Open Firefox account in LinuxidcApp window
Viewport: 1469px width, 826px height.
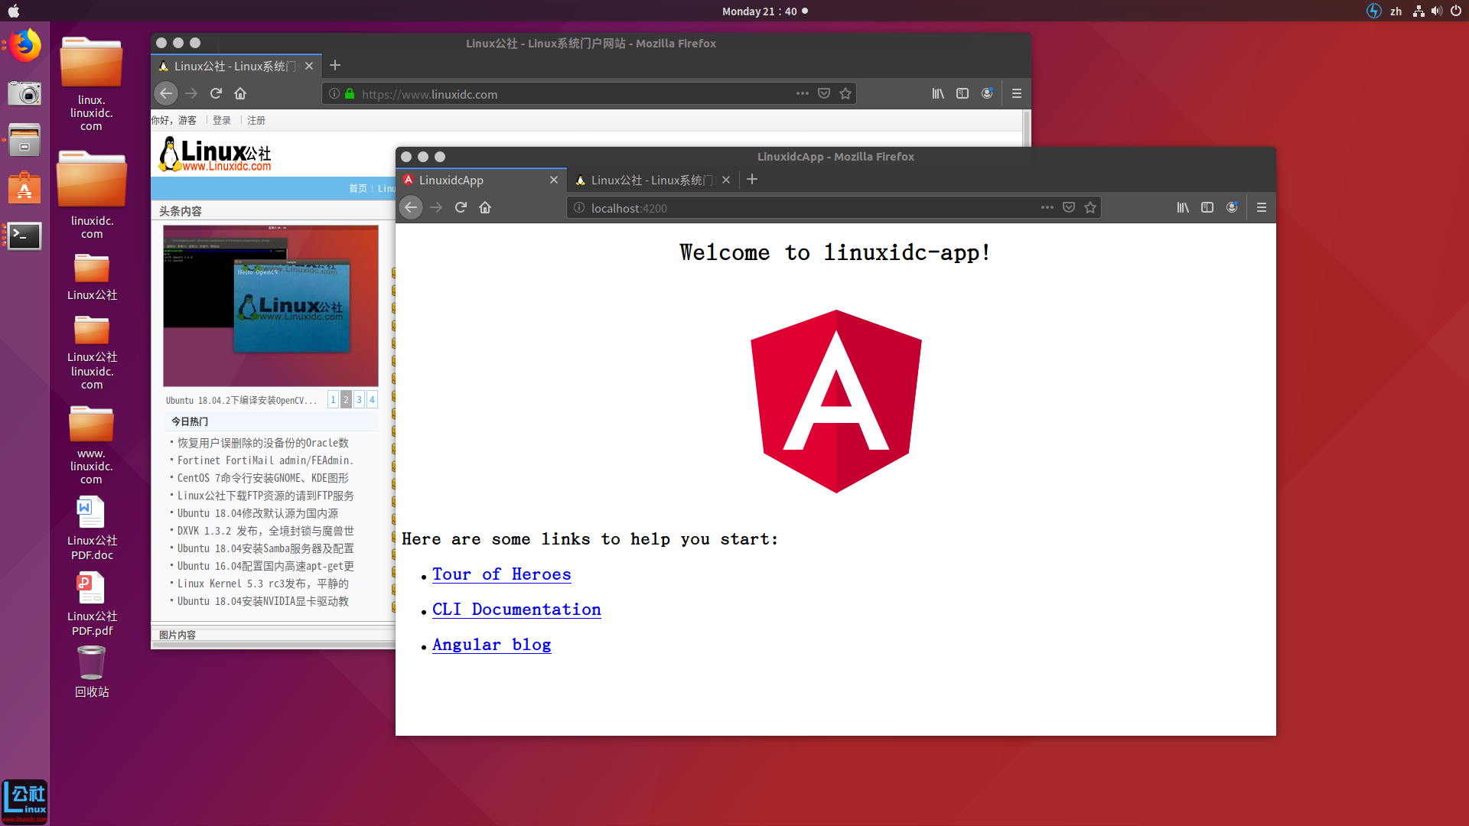1232,207
